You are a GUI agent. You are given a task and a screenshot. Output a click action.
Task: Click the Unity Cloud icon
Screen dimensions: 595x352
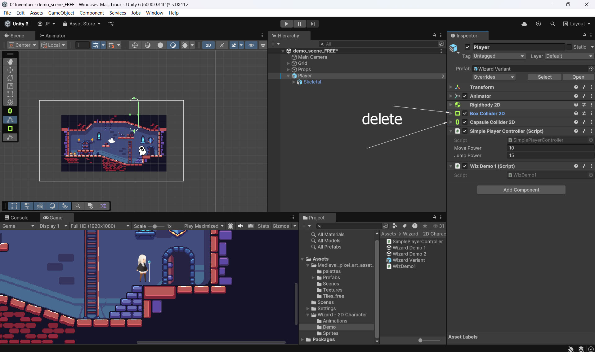coord(524,24)
